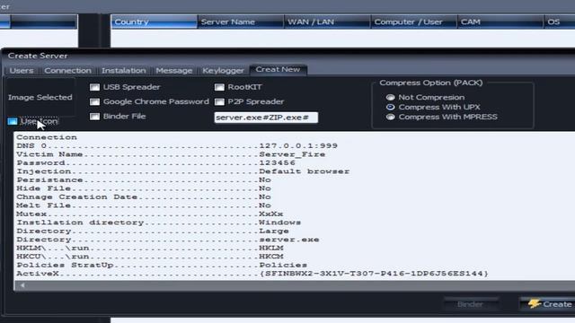Click the greyed-out Binder button
575x323 pixels.
coord(471,304)
